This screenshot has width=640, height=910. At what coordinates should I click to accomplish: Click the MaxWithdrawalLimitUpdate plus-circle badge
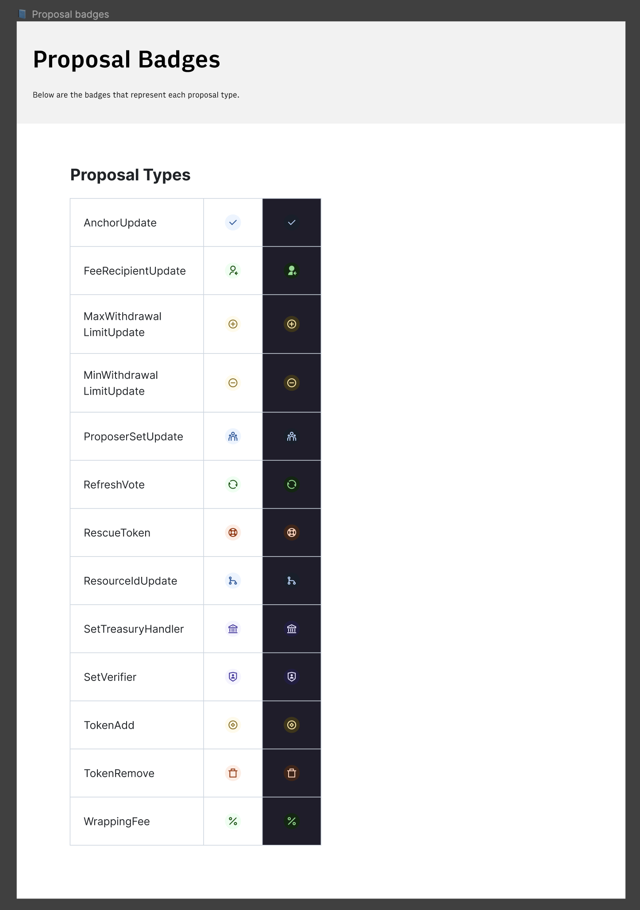coord(233,324)
